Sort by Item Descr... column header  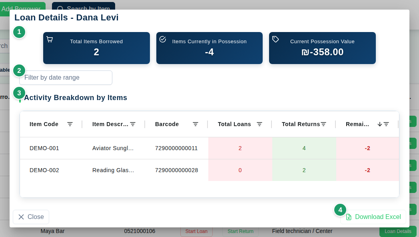[110, 124]
